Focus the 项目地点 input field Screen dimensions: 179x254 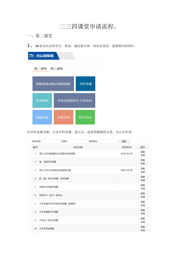click(108, 141)
